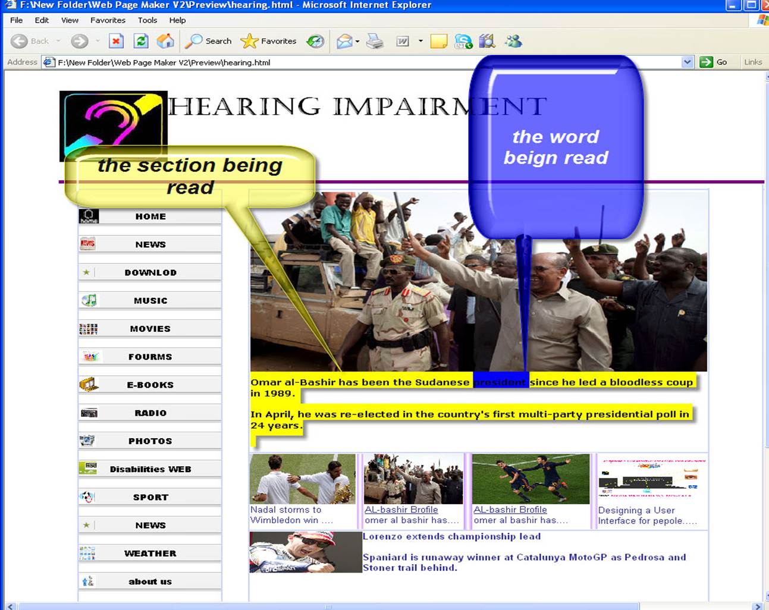Screen dimensions: 769x610
Task: Open the E-BOOKS sidebar button
Action: (150, 385)
